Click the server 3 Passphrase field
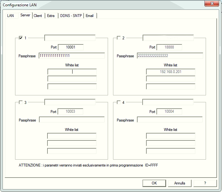The image size is (222, 192). click(72, 120)
